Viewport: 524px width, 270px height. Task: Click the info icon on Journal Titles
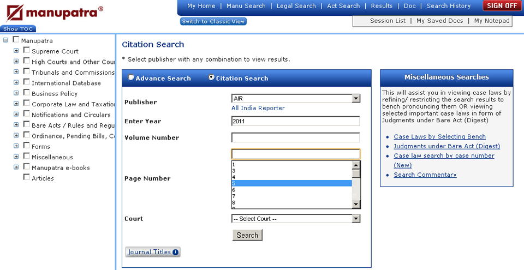[175, 252]
